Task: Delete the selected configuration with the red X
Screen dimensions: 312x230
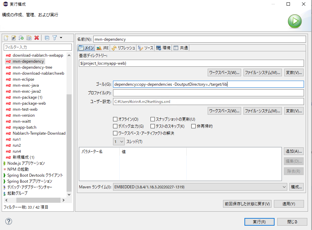Action: pos(36,38)
